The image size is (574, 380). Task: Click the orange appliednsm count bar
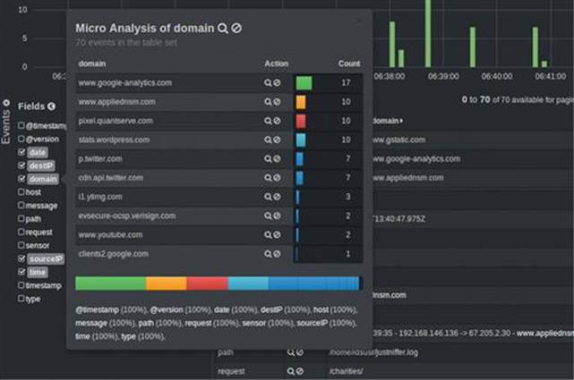tap(301, 102)
